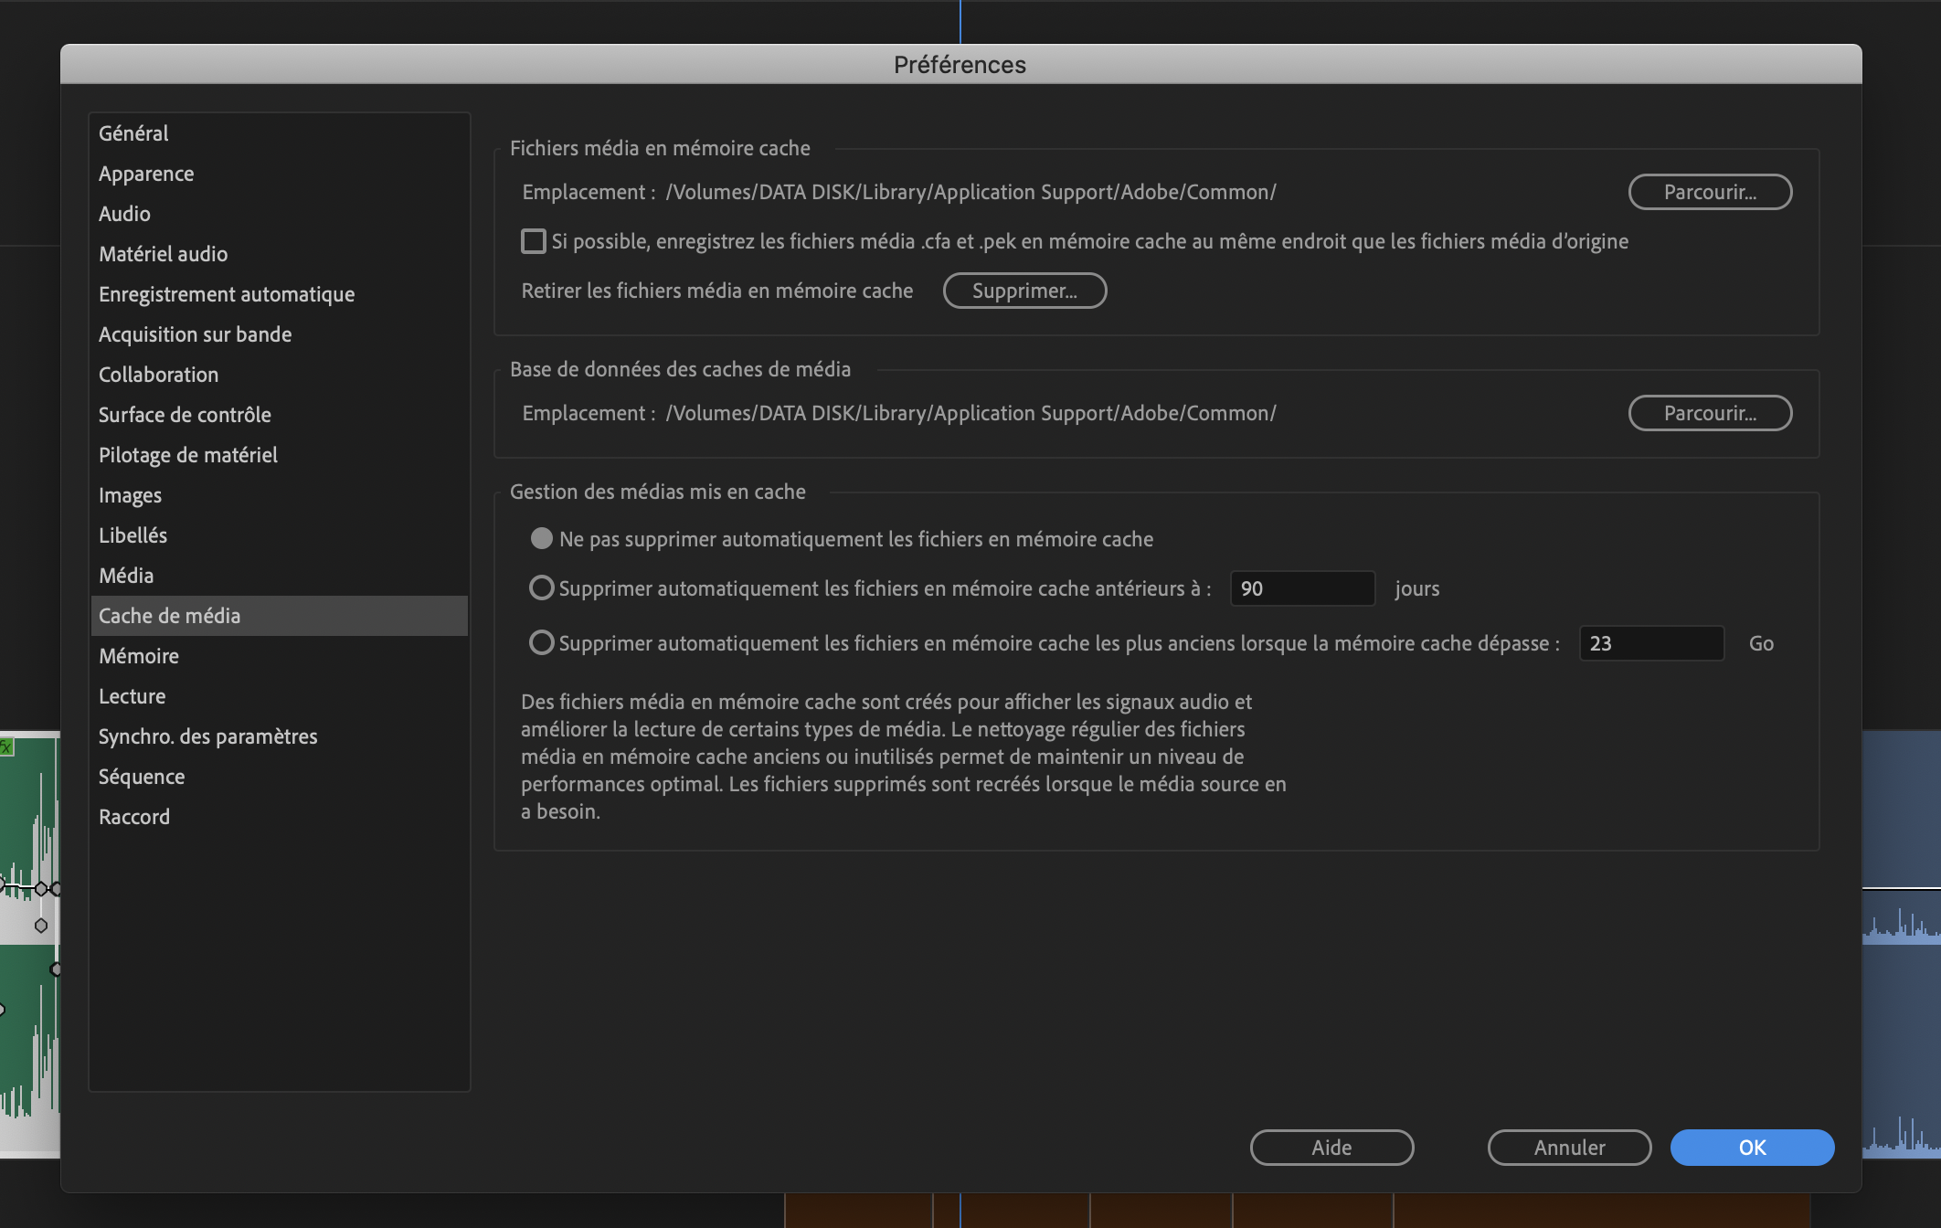Click Parcourir for media cache files location
The height and width of the screenshot is (1228, 1941).
(x=1709, y=192)
